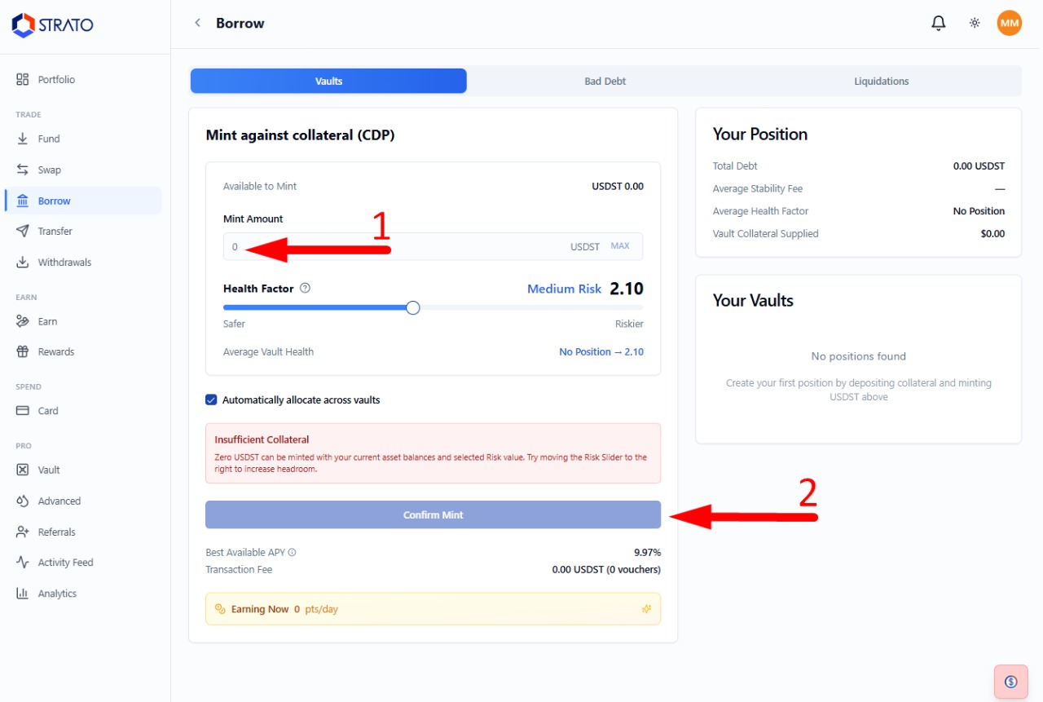Click the Swap arrows icon
The image size is (1043, 702).
(x=23, y=170)
